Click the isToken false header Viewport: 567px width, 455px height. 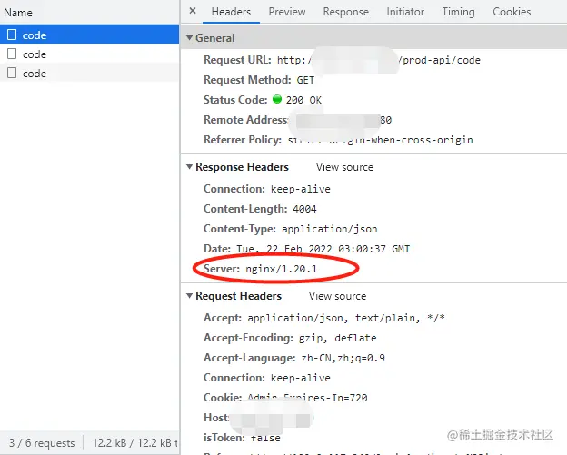[x=242, y=438]
